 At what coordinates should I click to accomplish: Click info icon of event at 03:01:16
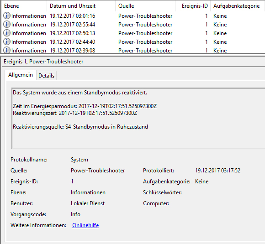[7, 16]
